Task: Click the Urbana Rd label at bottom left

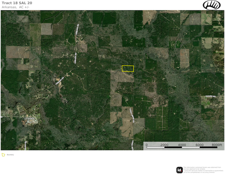Action: point(25,145)
